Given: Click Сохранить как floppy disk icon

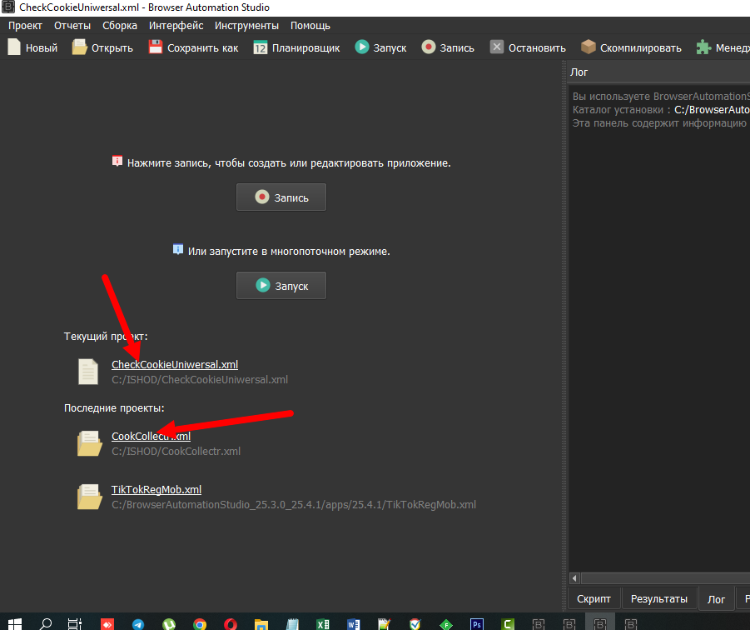Looking at the screenshot, I should tap(156, 47).
